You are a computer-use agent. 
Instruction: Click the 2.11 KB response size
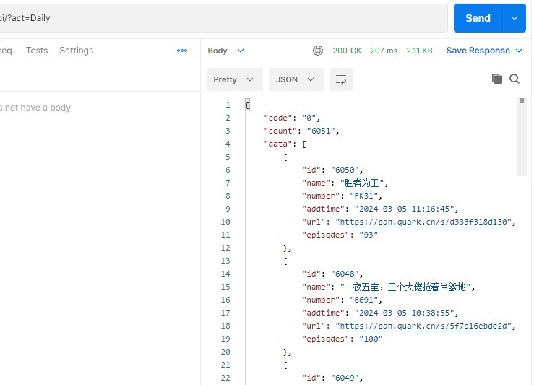[x=419, y=51]
